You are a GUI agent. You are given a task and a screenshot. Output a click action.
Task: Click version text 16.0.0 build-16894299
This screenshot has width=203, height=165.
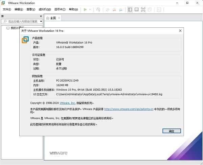point(70,47)
